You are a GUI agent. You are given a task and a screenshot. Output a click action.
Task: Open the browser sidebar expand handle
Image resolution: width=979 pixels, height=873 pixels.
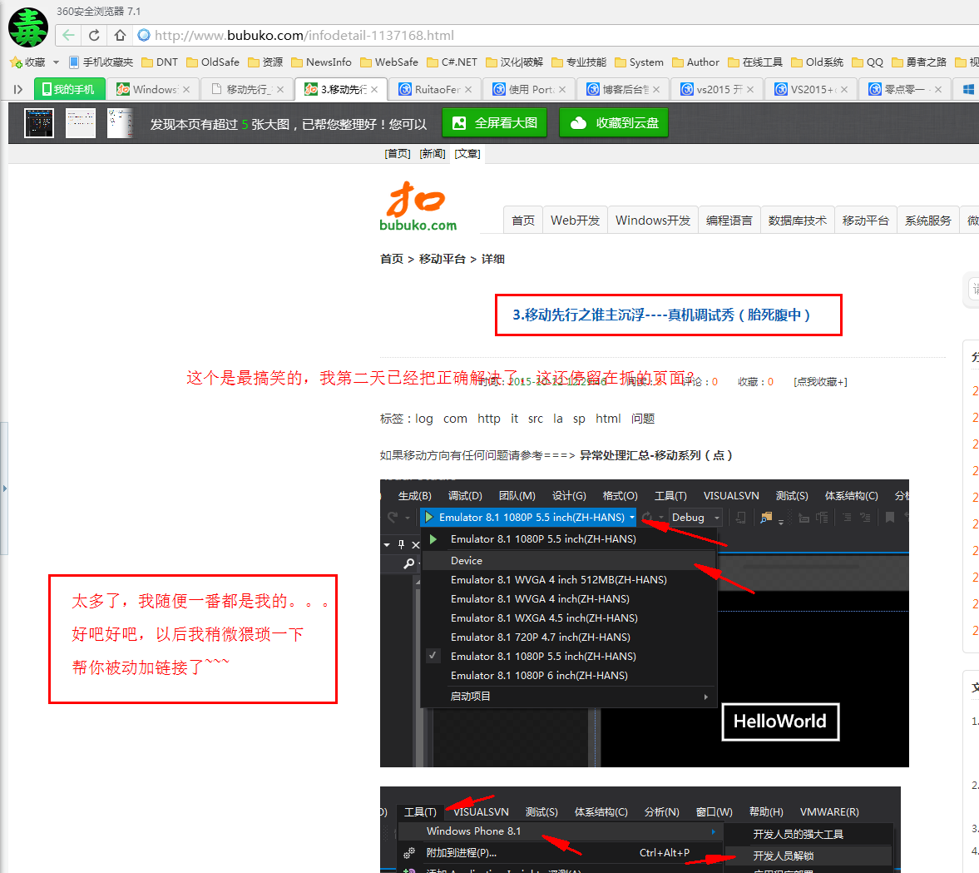pyautogui.click(x=4, y=489)
